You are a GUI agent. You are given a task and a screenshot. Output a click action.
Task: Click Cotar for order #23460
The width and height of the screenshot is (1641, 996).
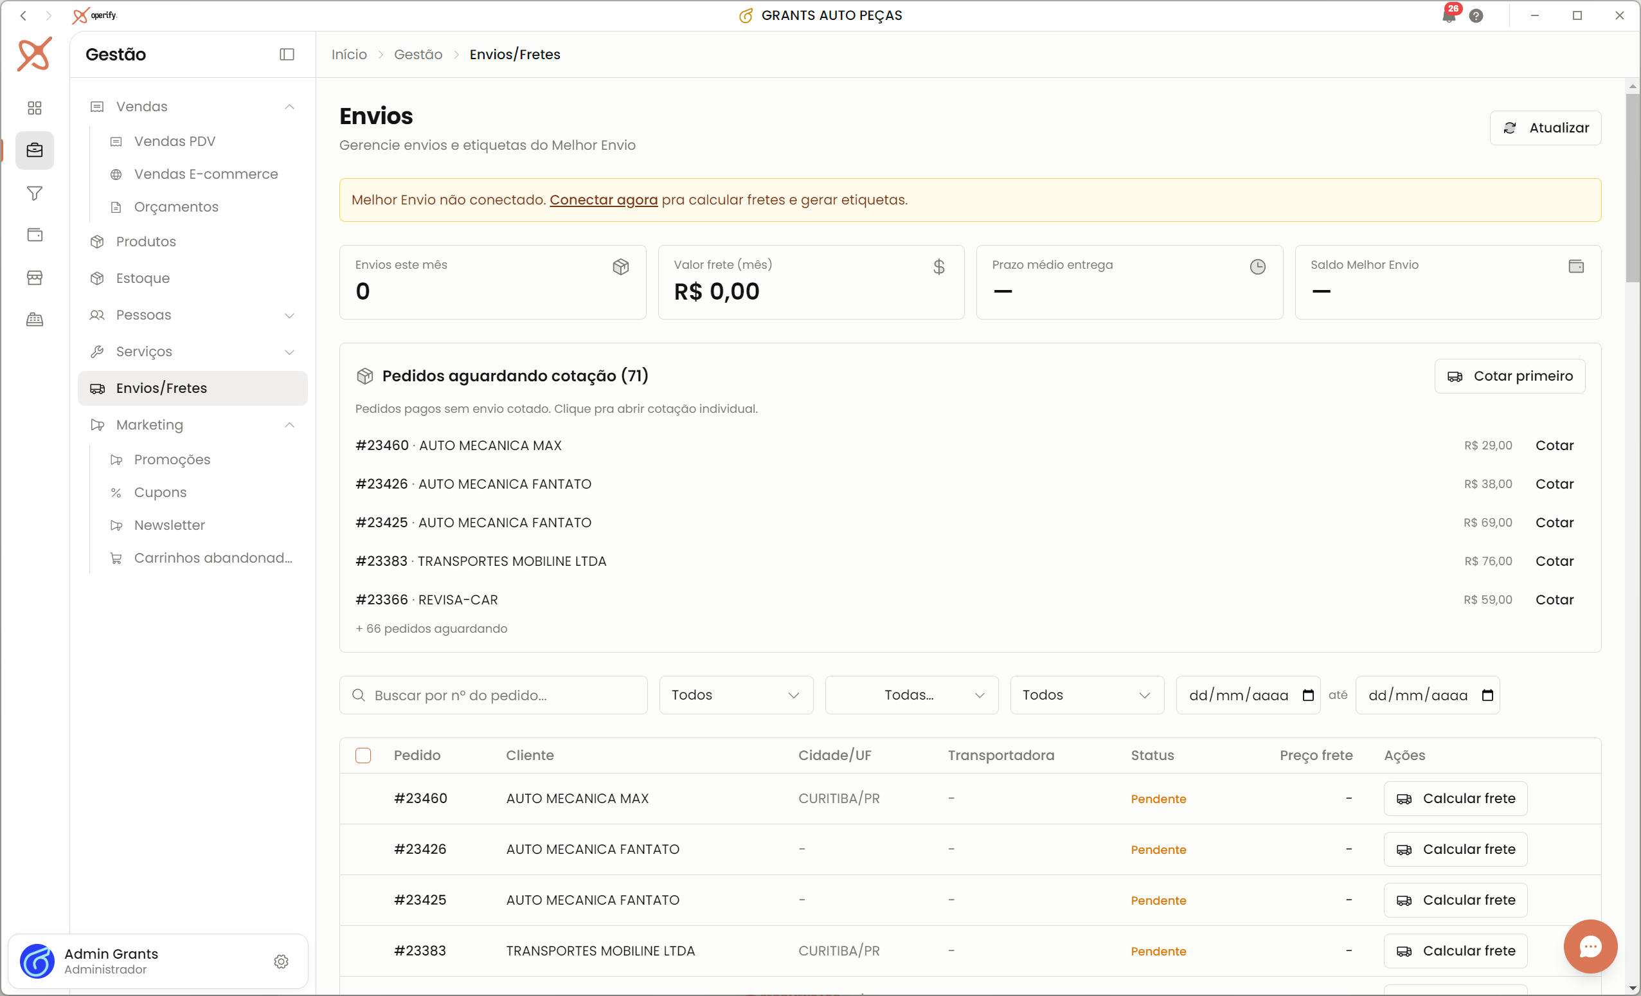(x=1554, y=446)
